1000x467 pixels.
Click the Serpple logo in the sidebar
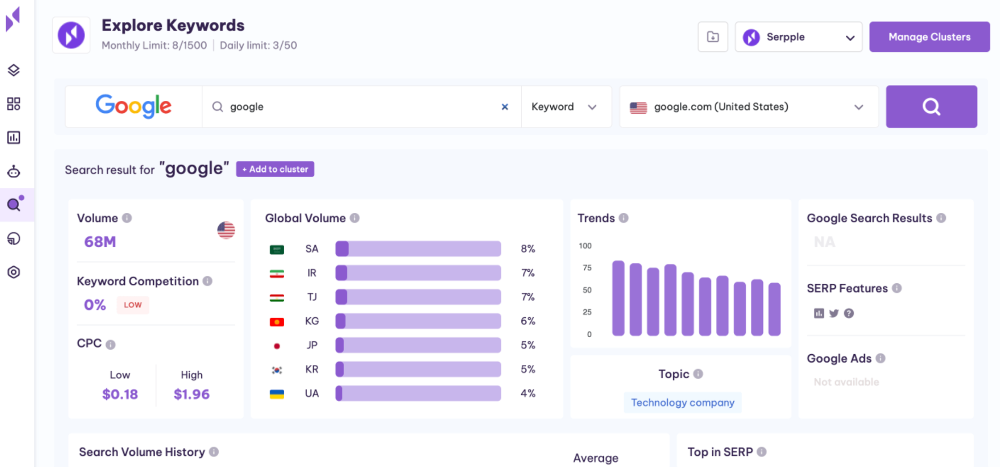click(x=14, y=19)
